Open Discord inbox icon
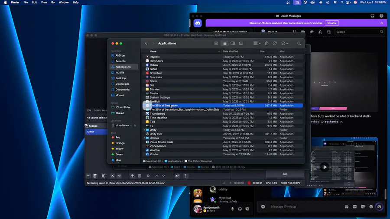 click(x=372, y=16)
